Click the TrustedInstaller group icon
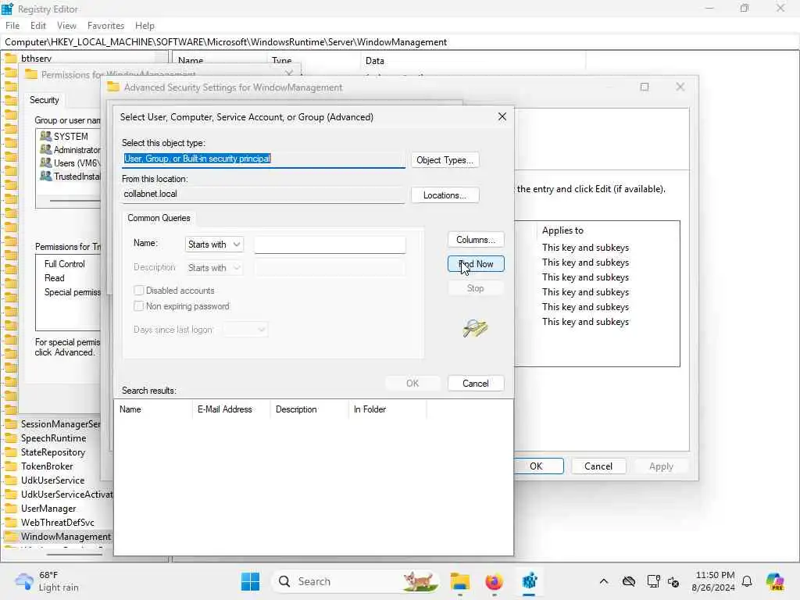The height and width of the screenshot is (600, 800). (x=45, y=176)
